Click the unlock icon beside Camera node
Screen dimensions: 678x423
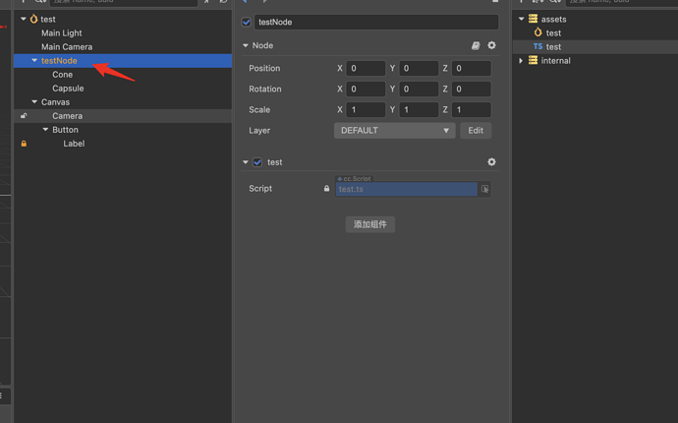[x=24, y=116]
